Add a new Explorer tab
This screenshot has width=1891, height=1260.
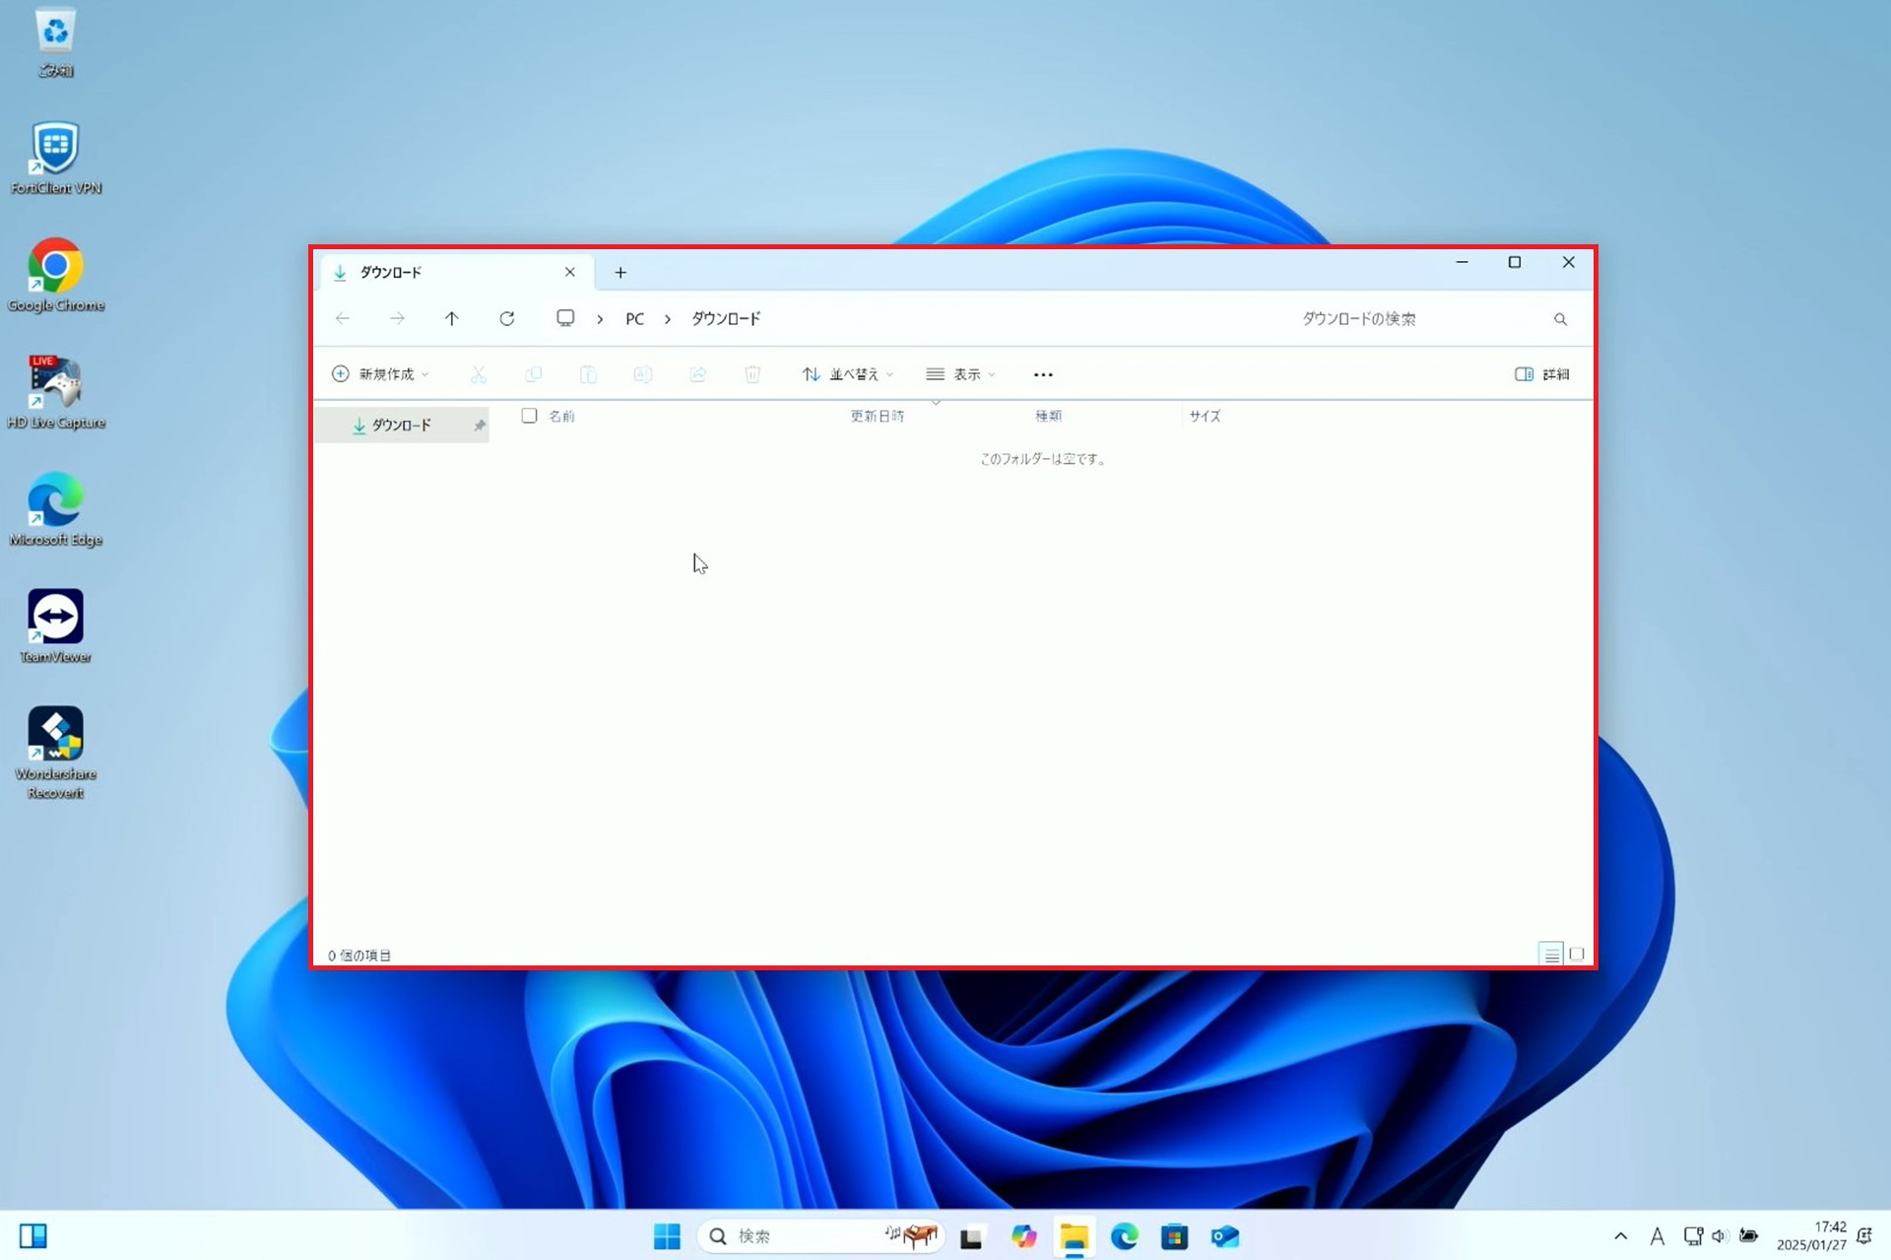620,272
